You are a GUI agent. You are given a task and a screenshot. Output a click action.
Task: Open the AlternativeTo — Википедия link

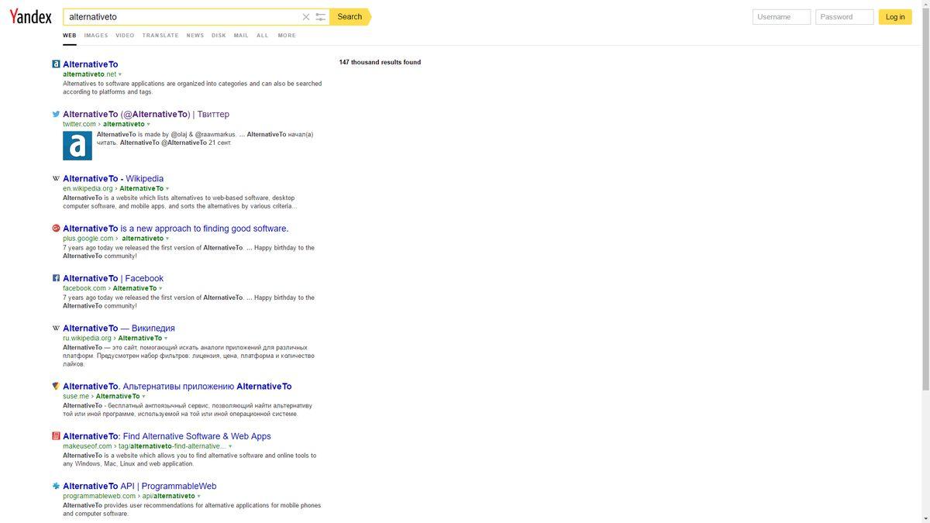[x=119, y=329]
